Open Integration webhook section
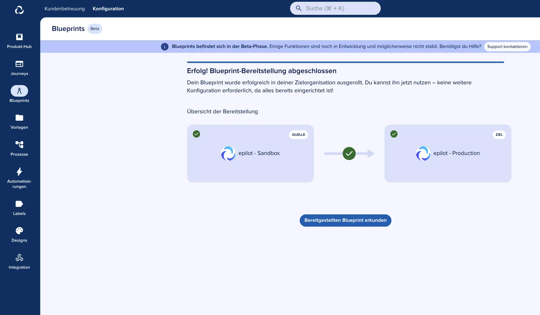This screenshot has width=540, height=315. [x=19, y=262]
